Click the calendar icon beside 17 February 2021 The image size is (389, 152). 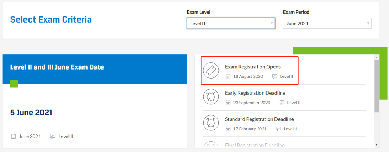(x=228, y=129)
